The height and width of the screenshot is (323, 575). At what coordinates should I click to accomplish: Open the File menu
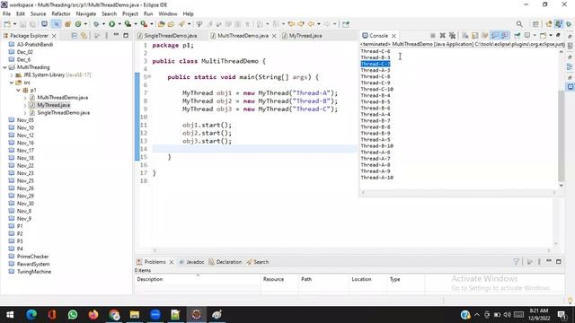tap(6, 14)
